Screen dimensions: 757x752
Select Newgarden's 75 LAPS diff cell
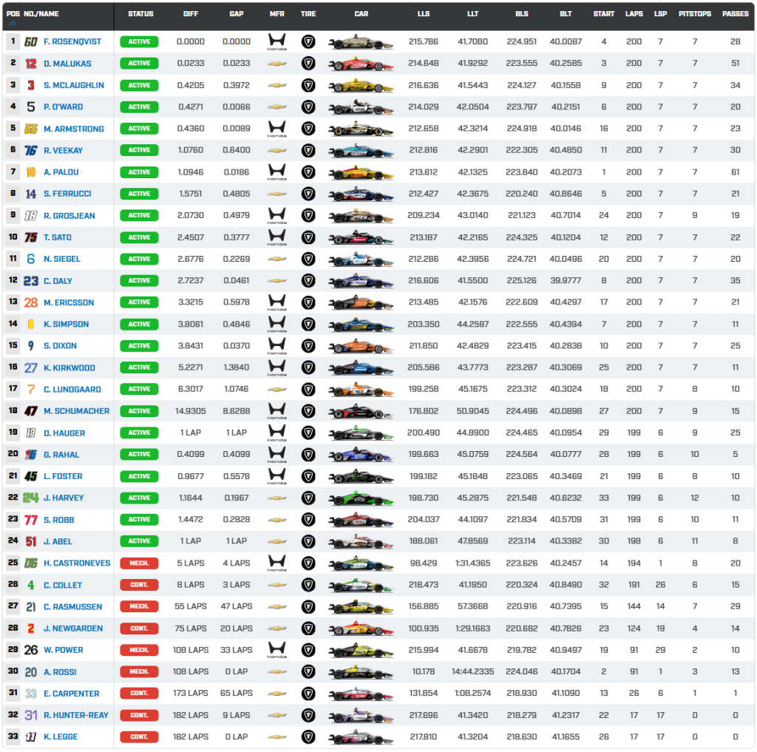[191, 629]
